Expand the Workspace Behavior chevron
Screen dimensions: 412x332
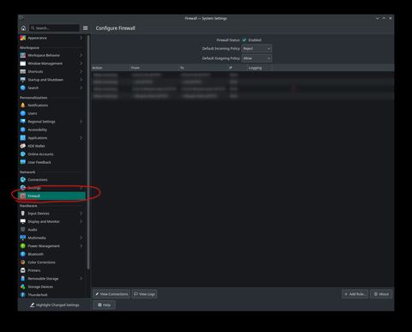coord(81,55)
